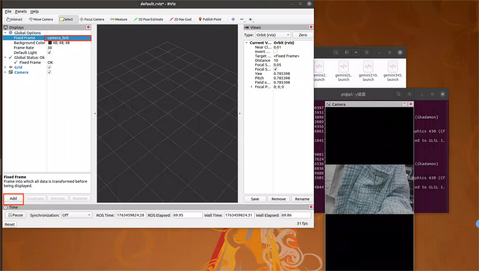Pick the Measure tool

tap(119, 19)
